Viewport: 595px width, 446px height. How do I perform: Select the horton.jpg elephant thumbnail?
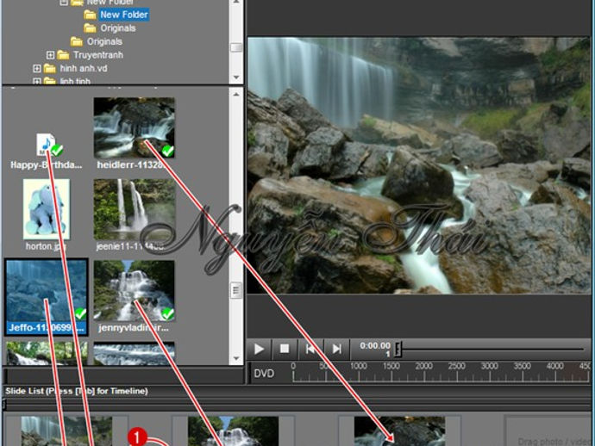point(46,209)
